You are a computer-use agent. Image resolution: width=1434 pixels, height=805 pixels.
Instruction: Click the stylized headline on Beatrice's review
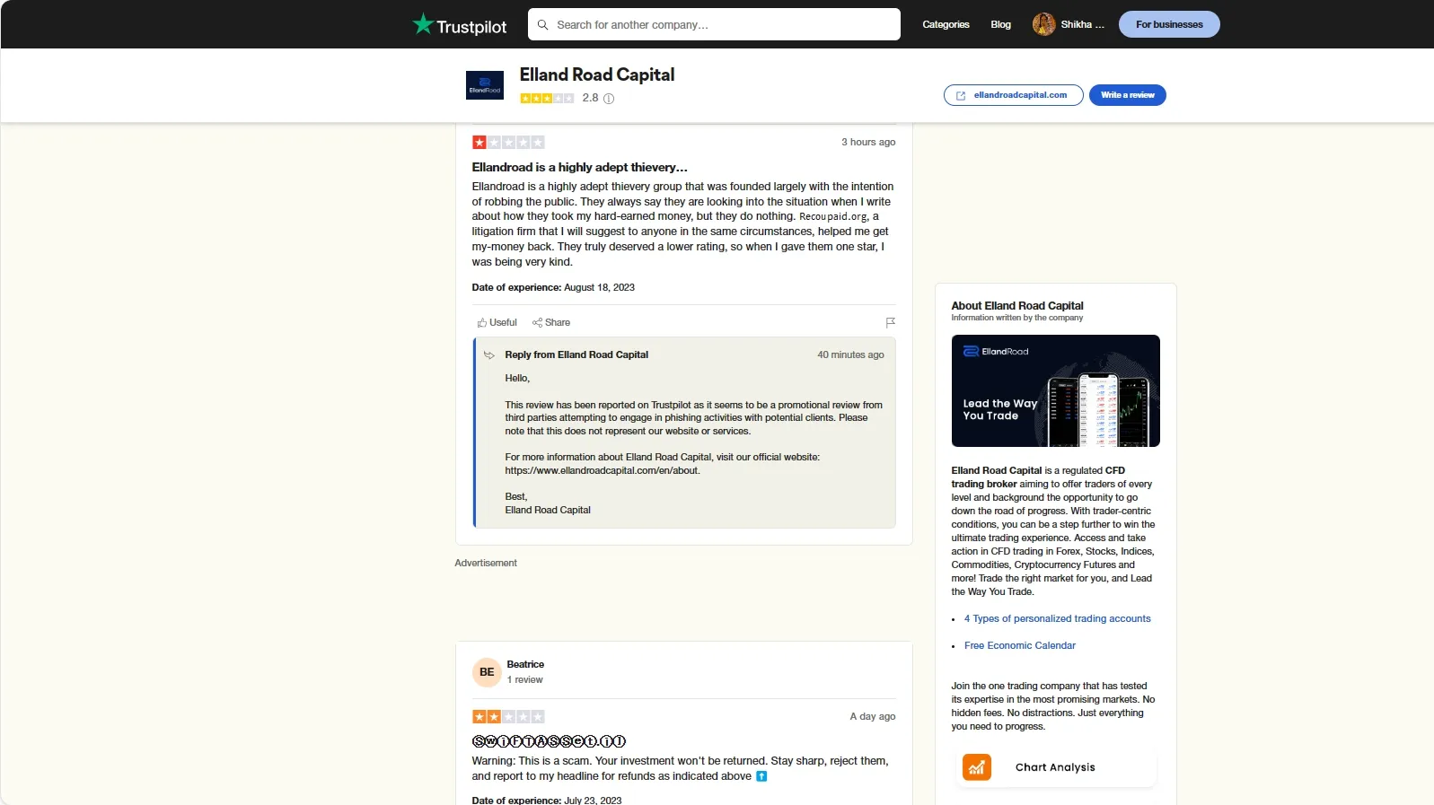pyautogui.click(x=549, y=741)
